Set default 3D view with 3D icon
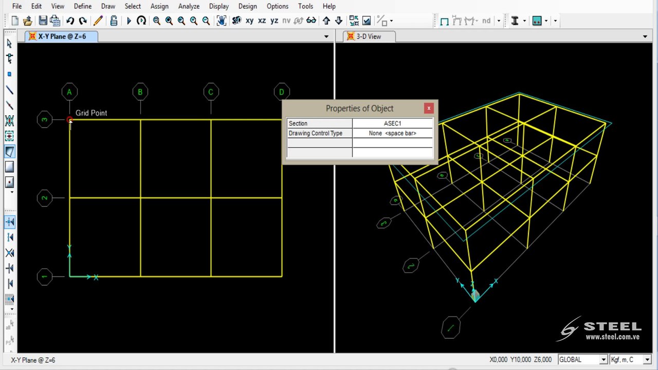The image size is (658, 370). pos(236,21)
